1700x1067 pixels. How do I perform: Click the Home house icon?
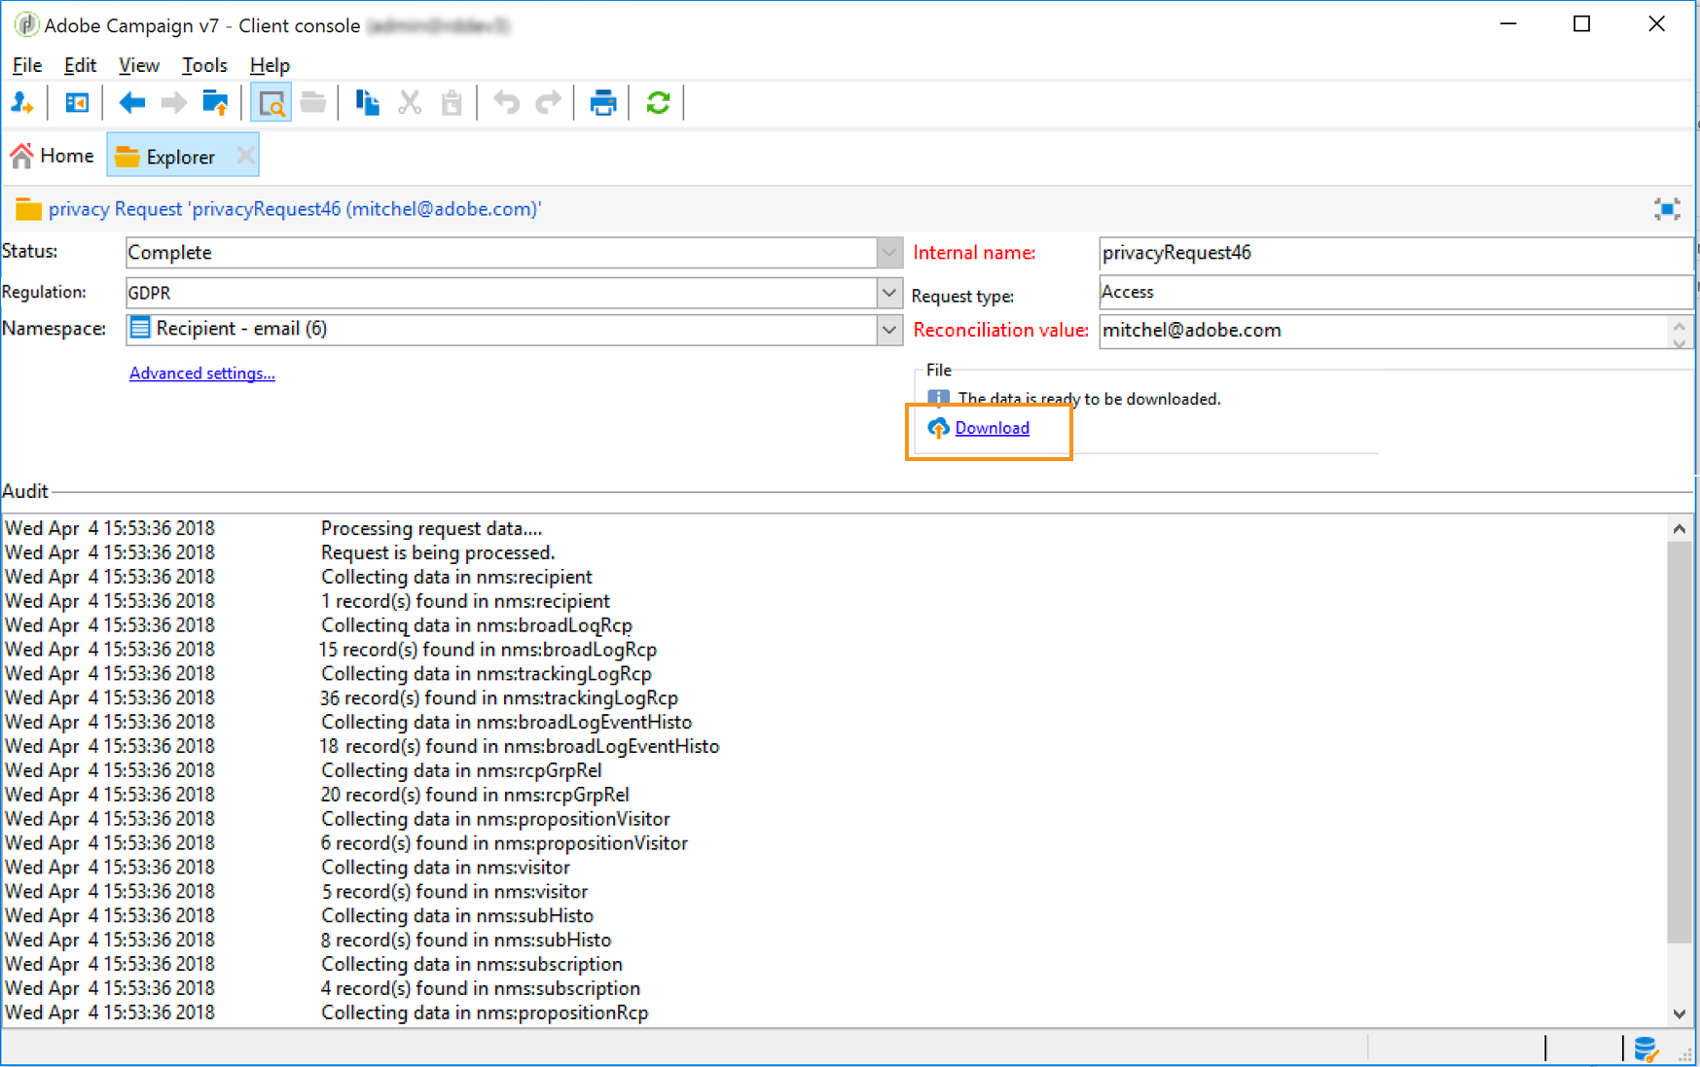pos(21,156)
